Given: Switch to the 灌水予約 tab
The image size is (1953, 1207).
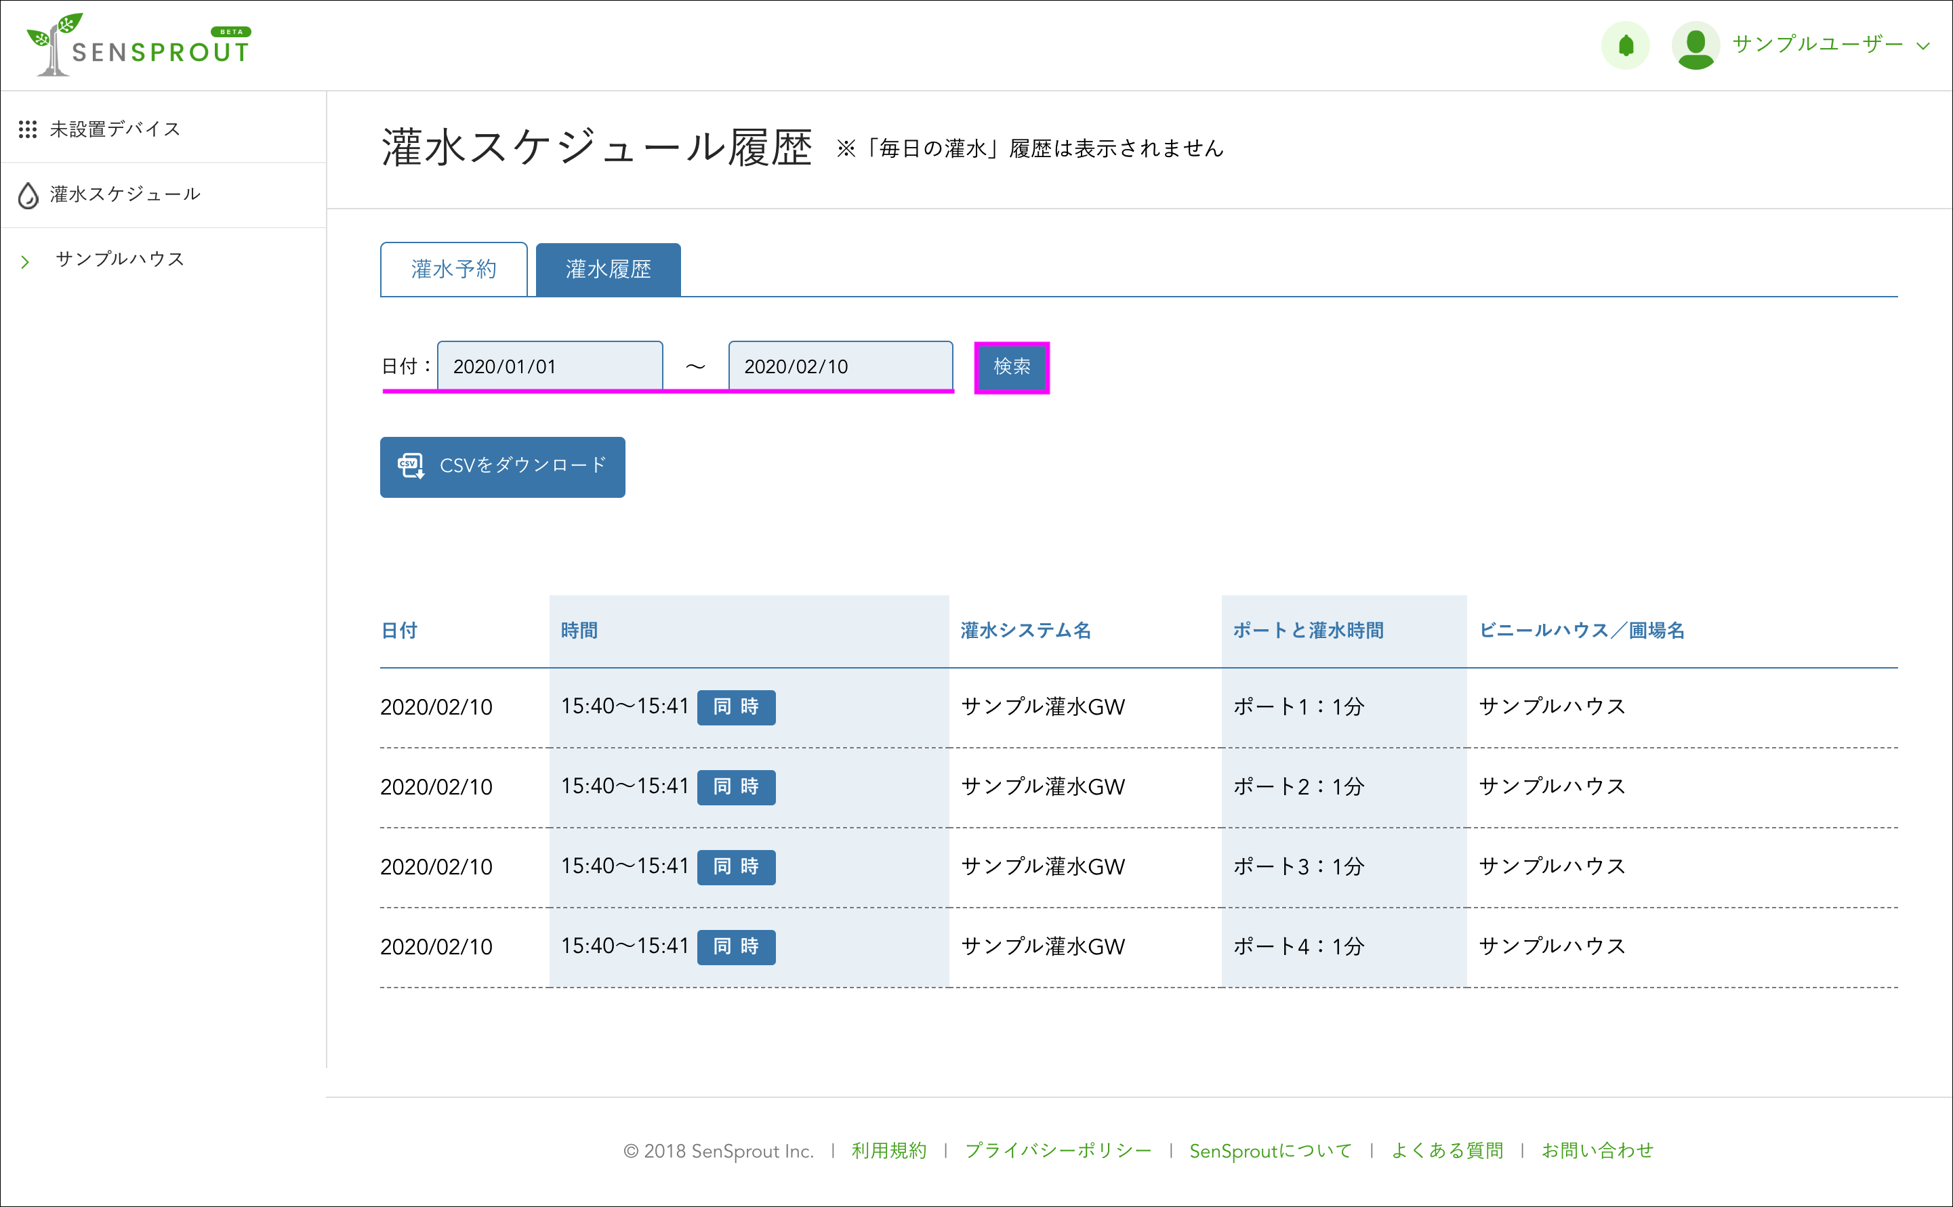Looking at the screenshot, I should pos(453,270).
